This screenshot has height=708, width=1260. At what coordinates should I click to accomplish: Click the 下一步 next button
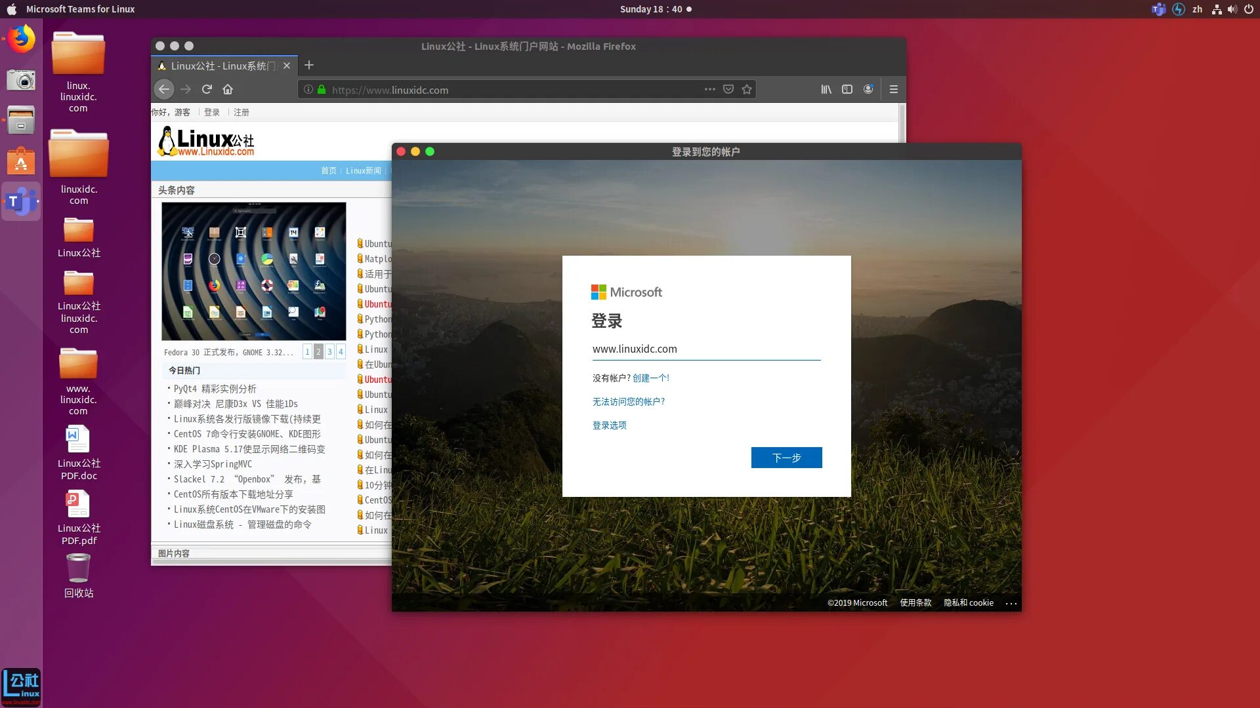786,458
